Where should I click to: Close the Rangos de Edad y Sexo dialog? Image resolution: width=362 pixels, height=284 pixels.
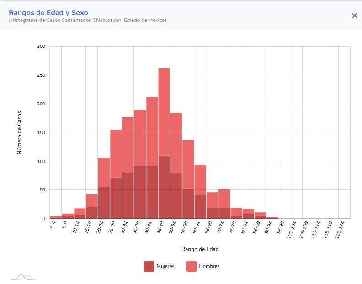point(354,16)
